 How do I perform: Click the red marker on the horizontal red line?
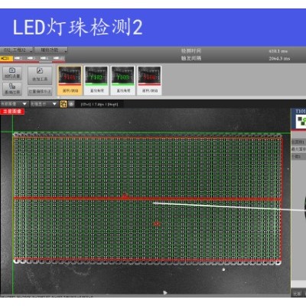click(x=125, y=197)
